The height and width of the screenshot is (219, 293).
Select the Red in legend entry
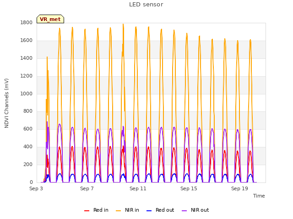96,210
